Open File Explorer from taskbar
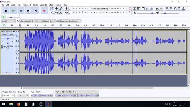Viewport: 190px width, 107px height. tap(11, 104)
